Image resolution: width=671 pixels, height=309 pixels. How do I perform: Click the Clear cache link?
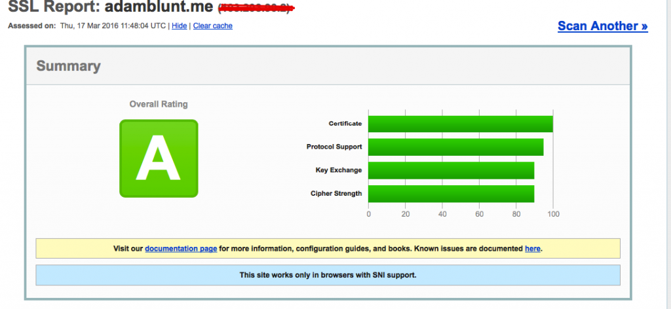click(x=213, y=26)
